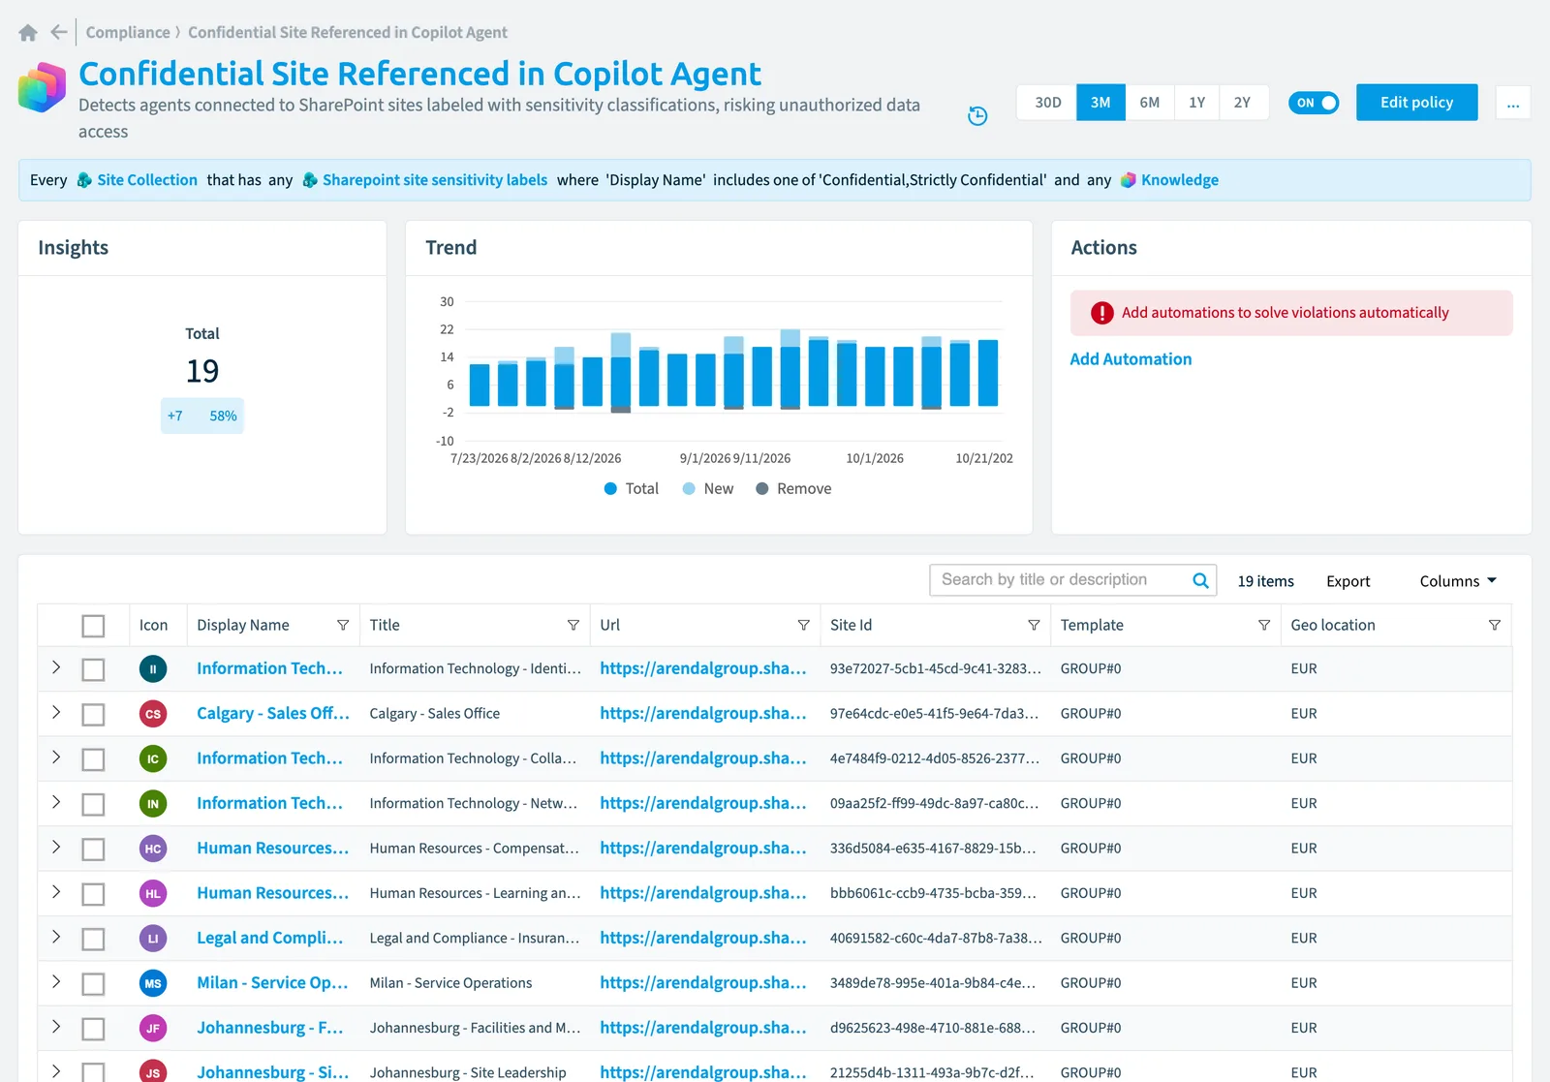
Task: Click the search magnifier icon
Action: [x=1200, y=580]
